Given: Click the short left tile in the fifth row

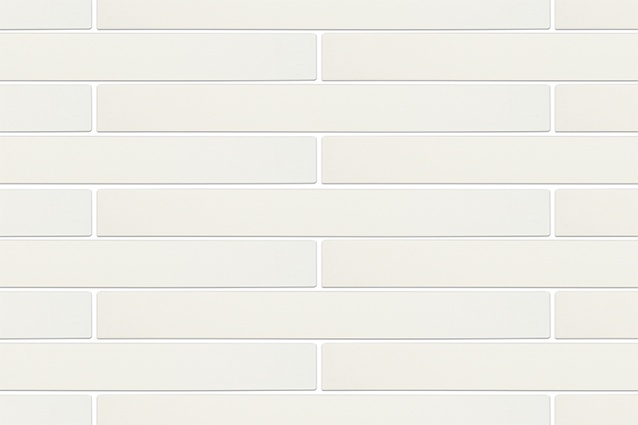Looking at the screenshot, I should 44,212.
